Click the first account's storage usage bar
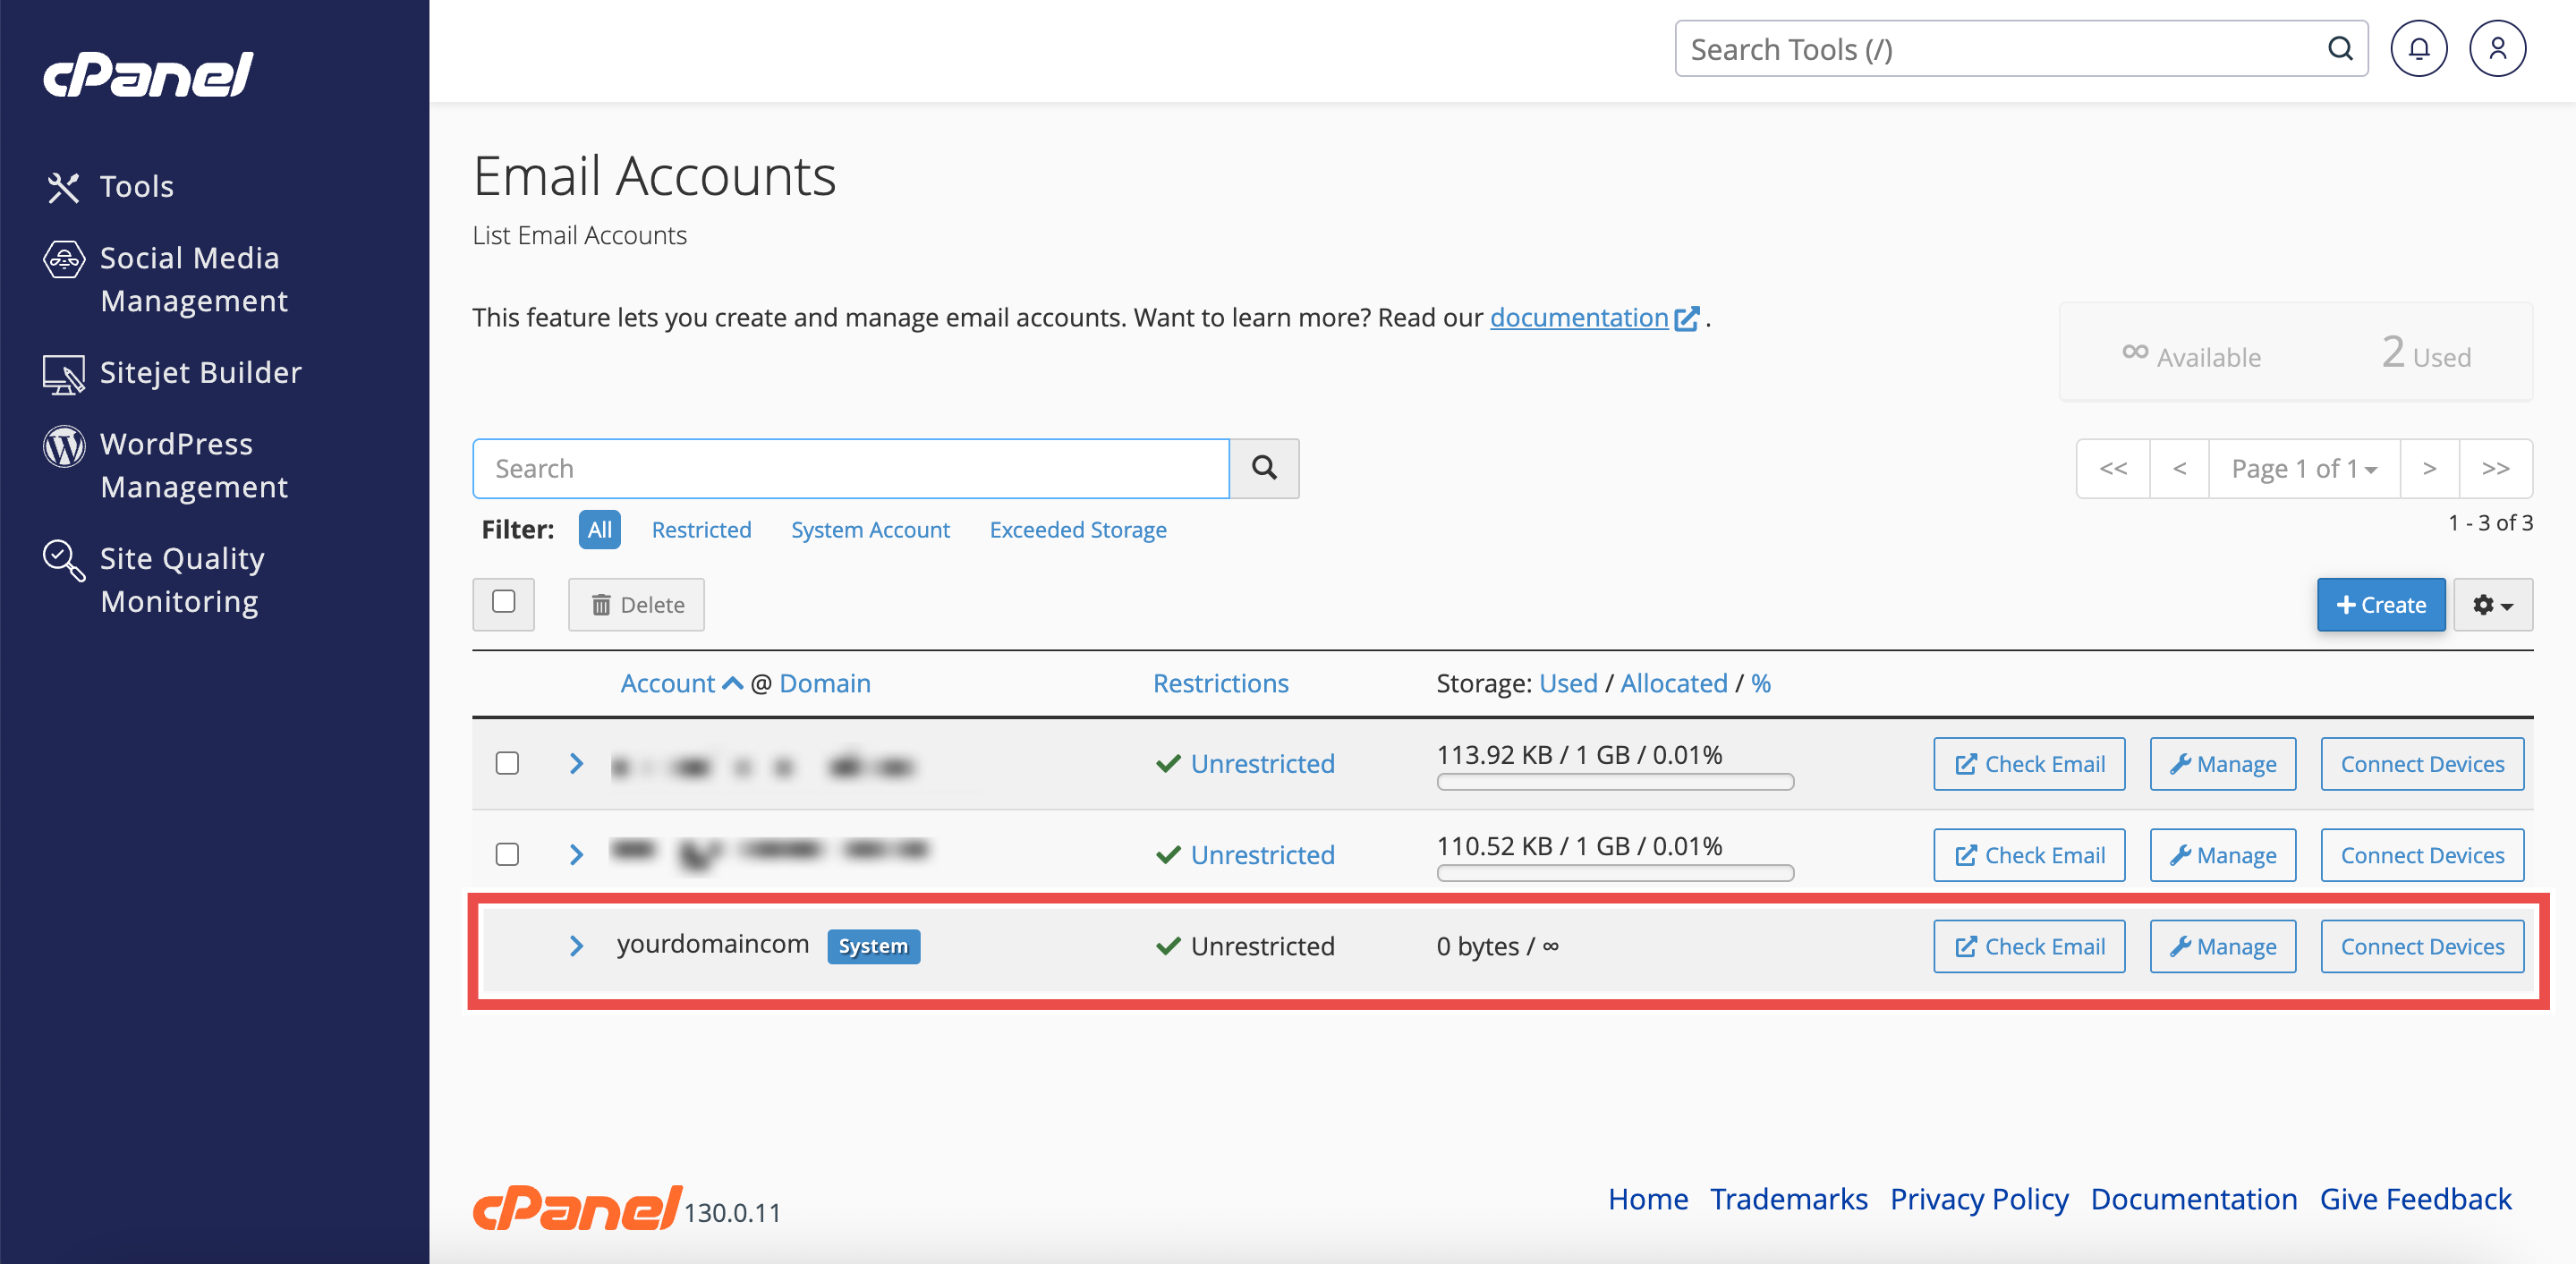This screenshot has width=2576, height=1264. (1614, 782)
